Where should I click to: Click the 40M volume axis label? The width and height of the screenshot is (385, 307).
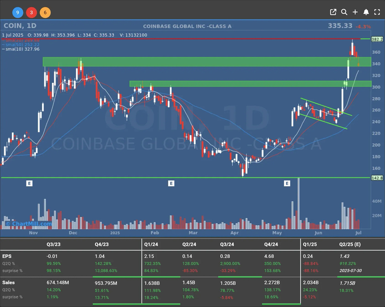(x=377, y=201)
